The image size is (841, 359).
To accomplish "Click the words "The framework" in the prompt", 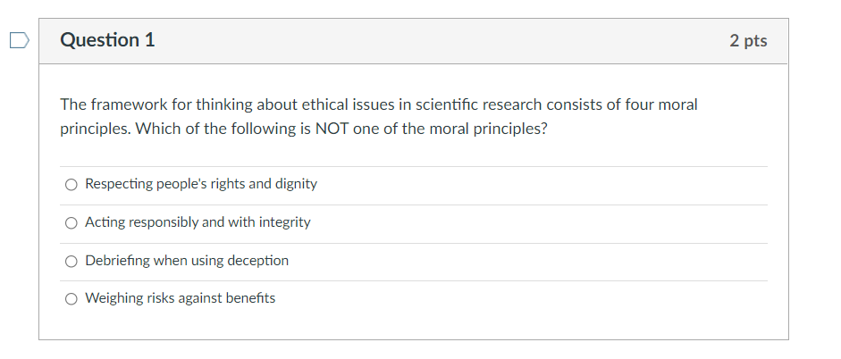I will (x=102, y=104).
